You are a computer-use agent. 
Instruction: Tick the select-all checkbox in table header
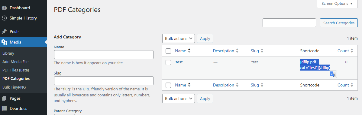pyautogui.click(x=168, y=51)
